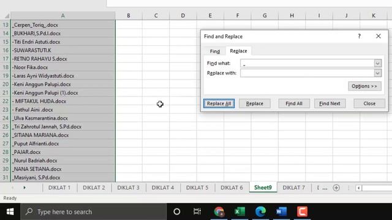This screenshot has height=220, width=392.
Task: Select column E header
Action: coord(210,15)
